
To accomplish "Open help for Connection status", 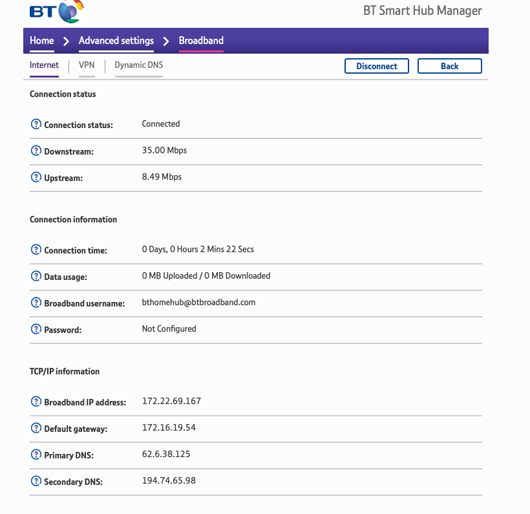I will tap(36, 124).
